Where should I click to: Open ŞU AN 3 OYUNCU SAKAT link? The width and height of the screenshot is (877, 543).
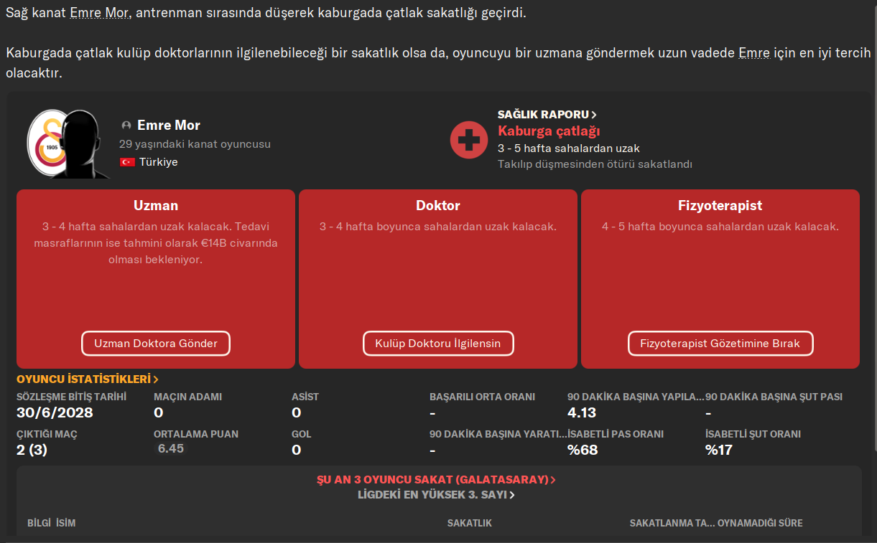(437, 480)
